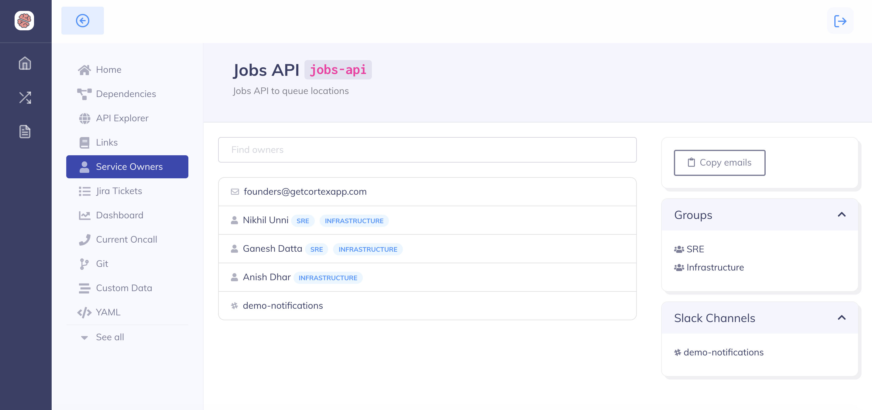Open the document icon in dark rail
The image size is (872, 410).
25,132
